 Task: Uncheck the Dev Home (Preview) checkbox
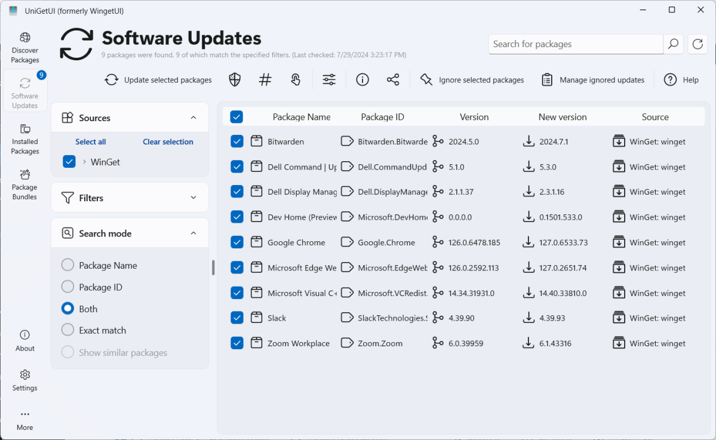(x=236, y=217)
